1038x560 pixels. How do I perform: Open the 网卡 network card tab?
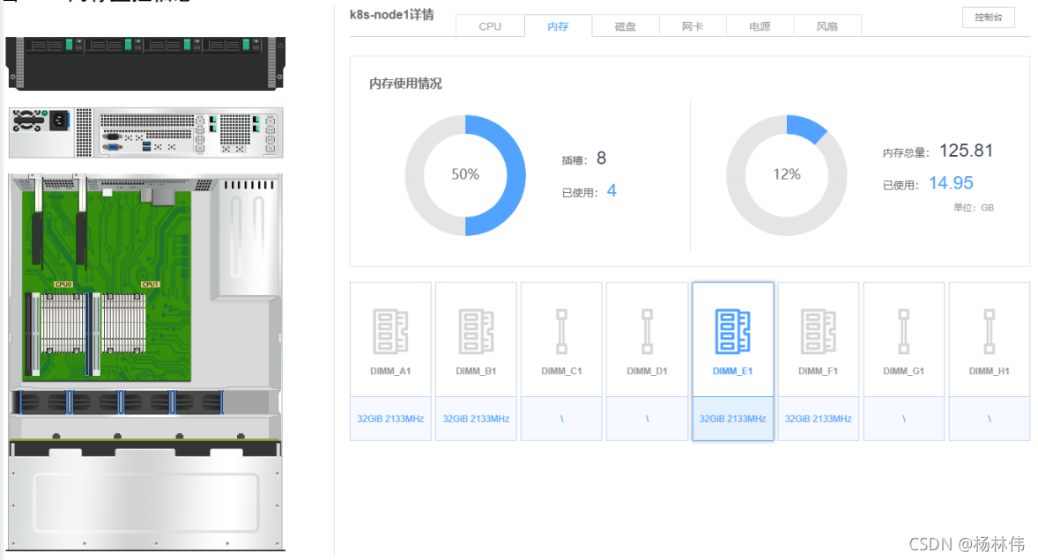(x=693, y=26)
